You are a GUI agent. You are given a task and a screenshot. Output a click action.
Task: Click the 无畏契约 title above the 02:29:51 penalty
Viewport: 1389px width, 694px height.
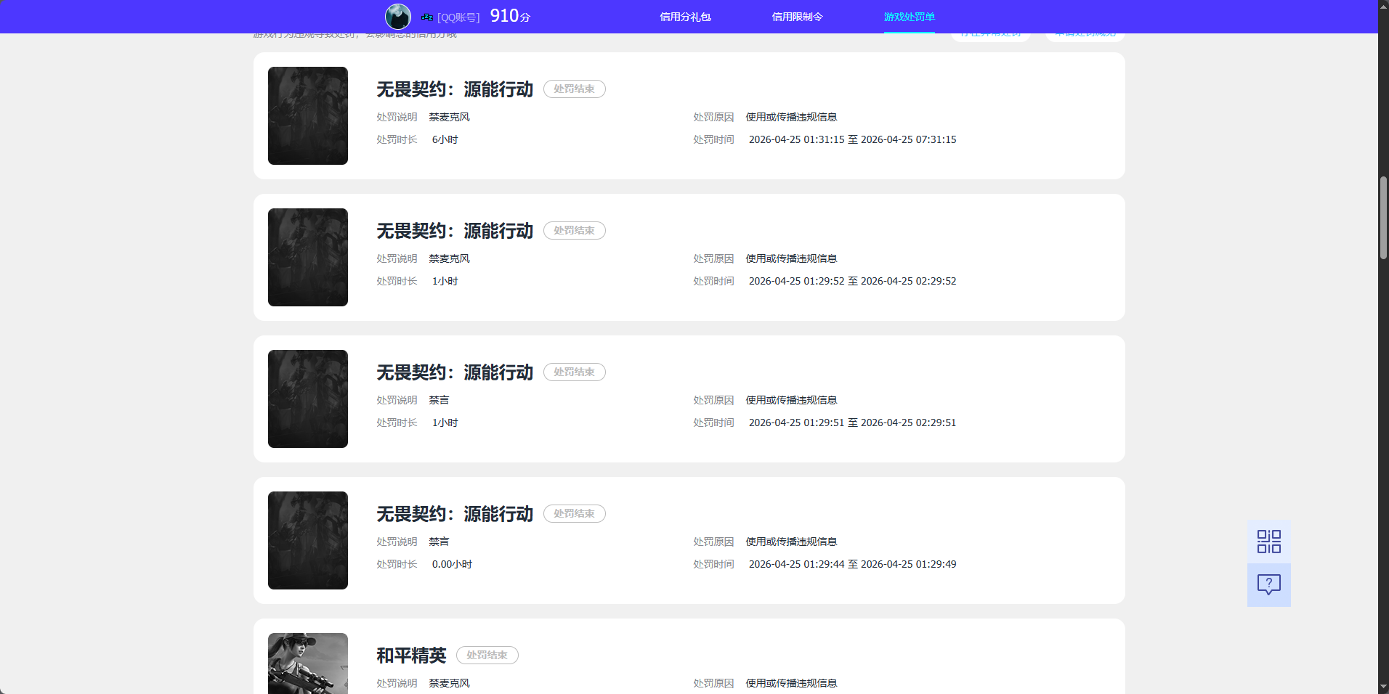tap(455, 372)
